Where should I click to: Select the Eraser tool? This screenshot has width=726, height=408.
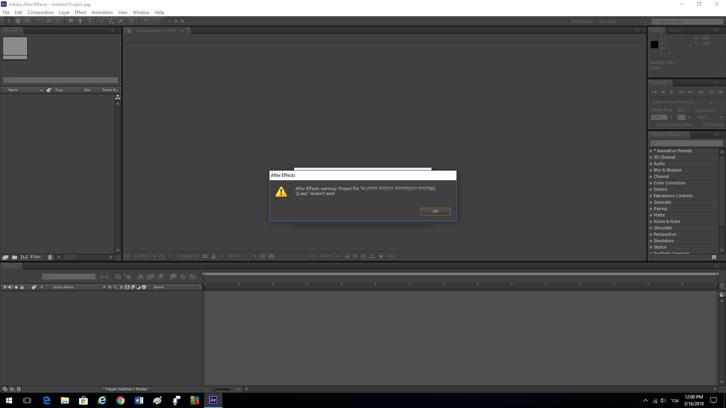121,21
